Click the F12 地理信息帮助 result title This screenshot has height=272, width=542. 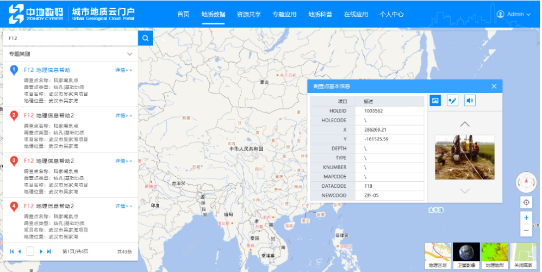pos(47,70)
